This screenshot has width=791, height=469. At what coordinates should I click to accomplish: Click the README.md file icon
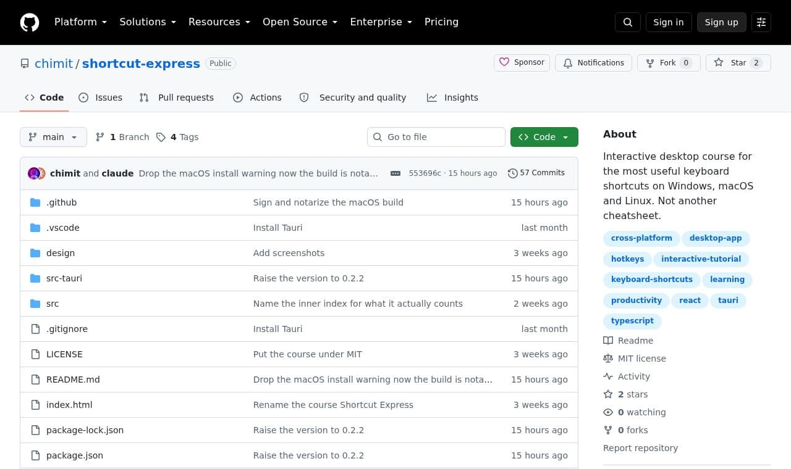click(x=35, y=380)
